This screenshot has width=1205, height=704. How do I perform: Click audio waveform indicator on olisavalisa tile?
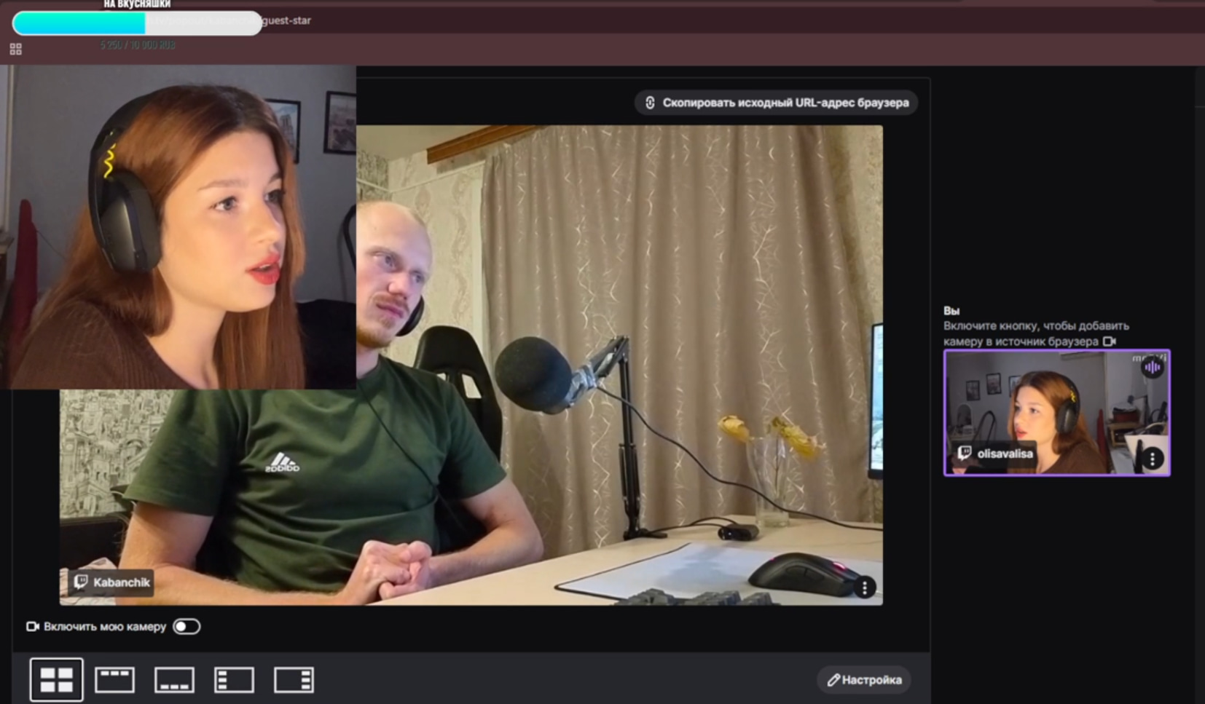(x=1152, y=368)
